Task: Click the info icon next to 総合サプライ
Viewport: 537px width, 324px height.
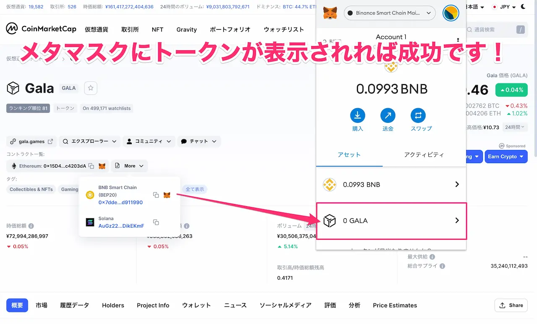Action: (442, 266)
